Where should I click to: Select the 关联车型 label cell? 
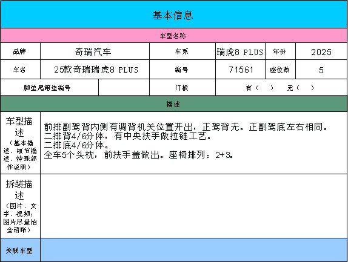[20, 250]
